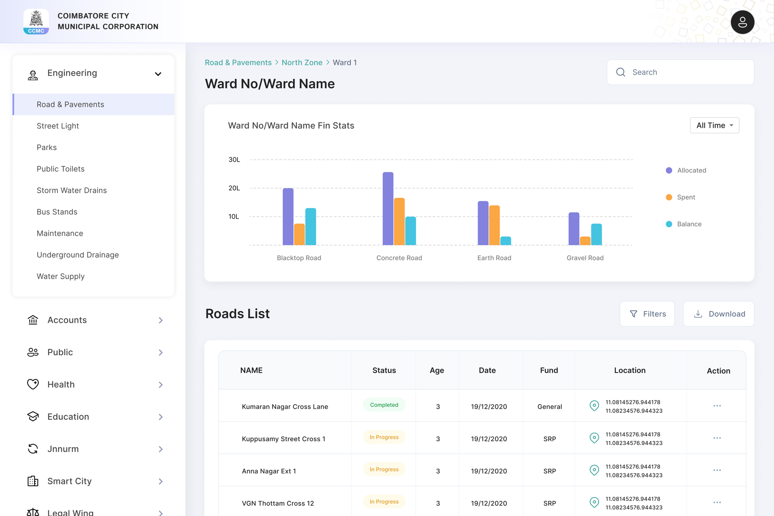774x516 pixels.
Task: Expand the Jnnurm section chevron
Action: (x=160, y=449)
